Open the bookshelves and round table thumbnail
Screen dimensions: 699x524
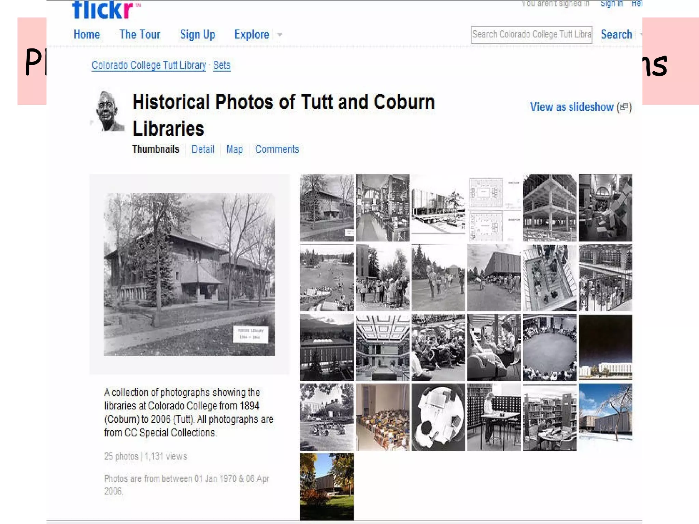[550, 417]
